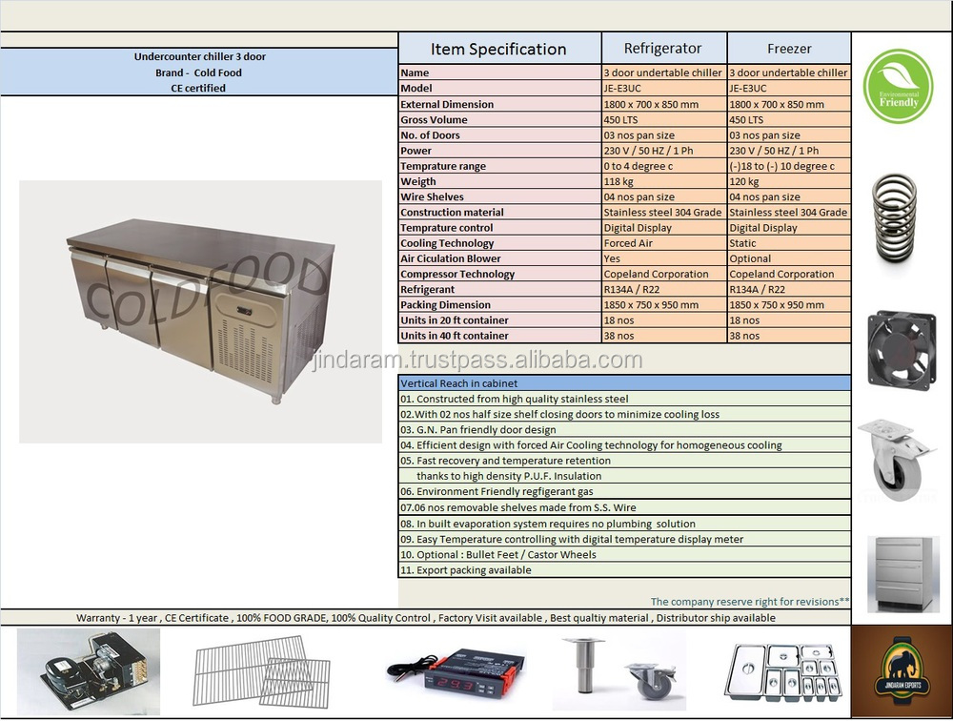Click the 'Static' cooling cell
The width and height of the screenshot is (953, 721).
coord(789,243)
